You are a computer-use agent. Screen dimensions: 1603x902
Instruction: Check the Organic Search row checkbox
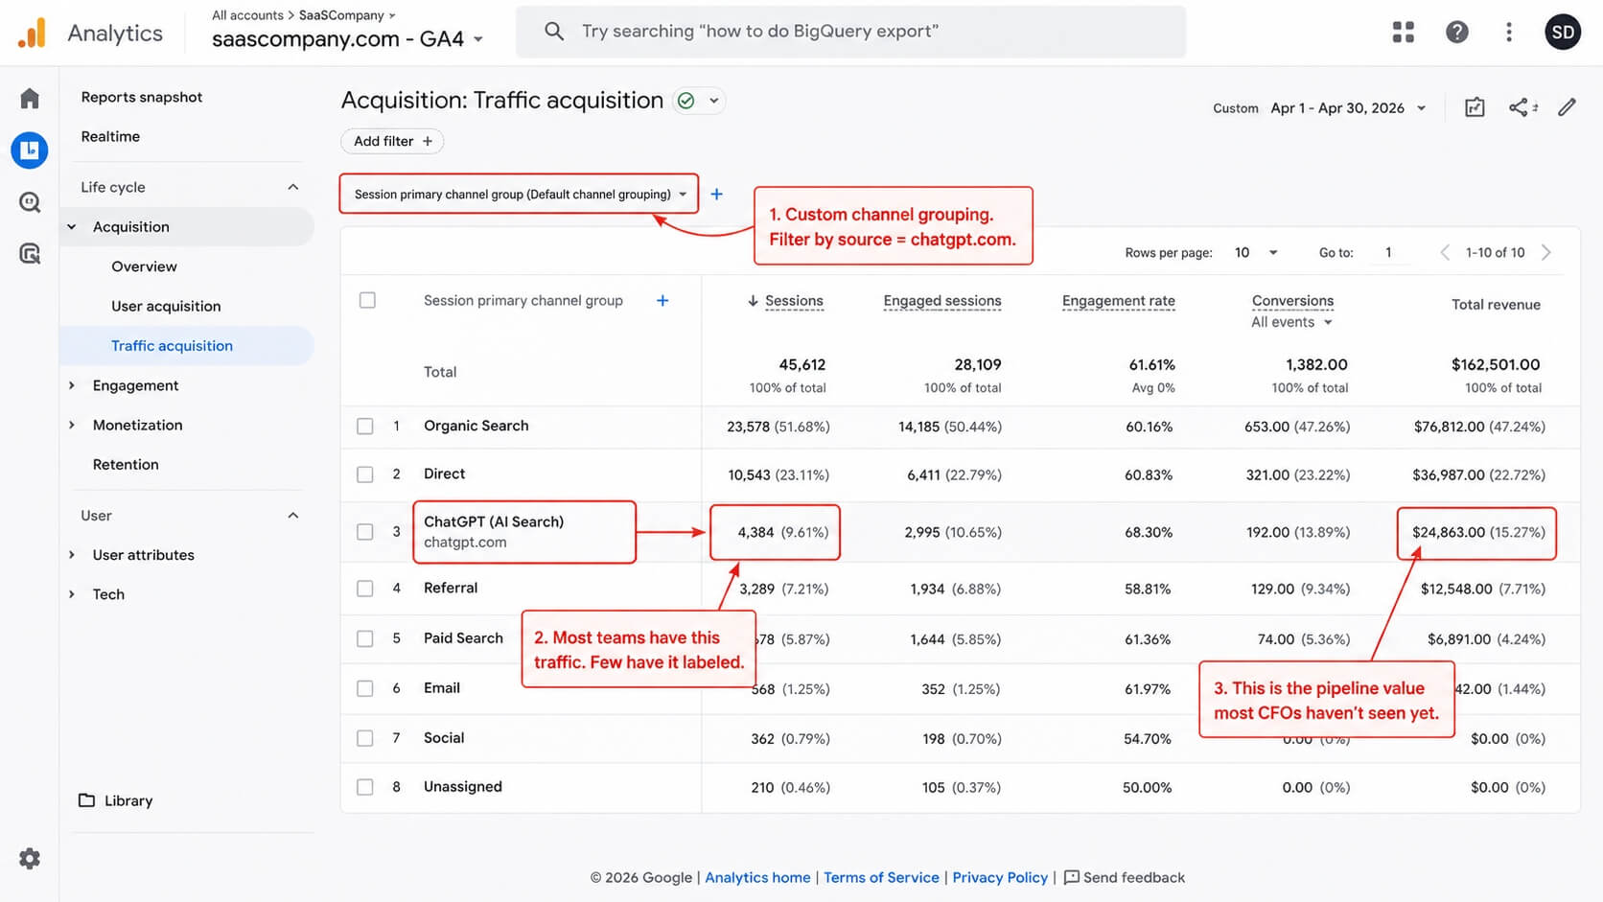click(365, 427)
